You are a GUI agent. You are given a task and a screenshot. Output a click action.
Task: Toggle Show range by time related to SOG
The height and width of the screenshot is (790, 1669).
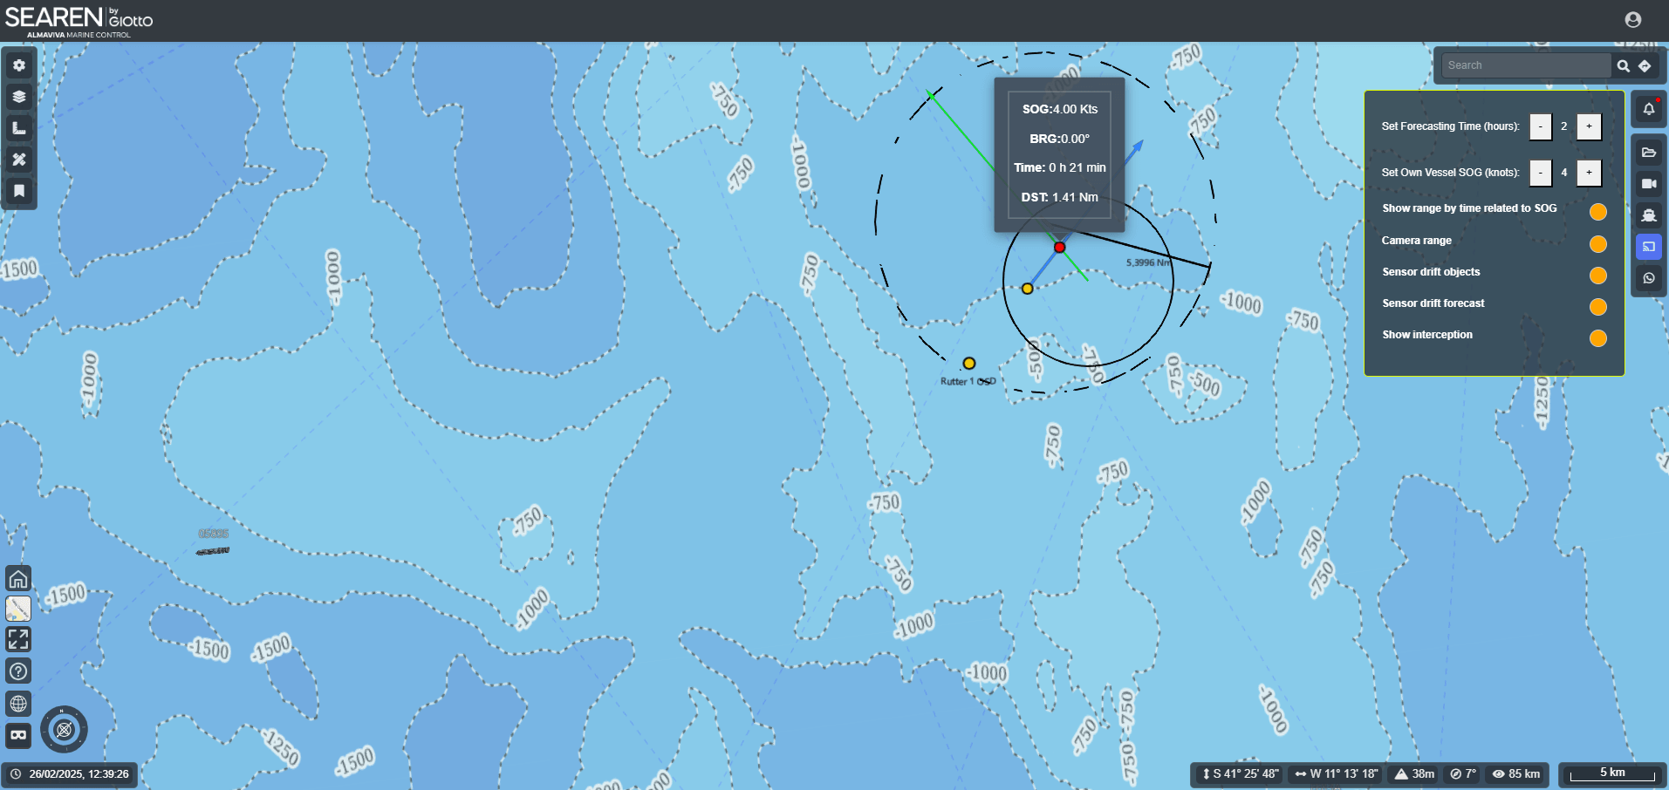click(x=1597, y=212)
